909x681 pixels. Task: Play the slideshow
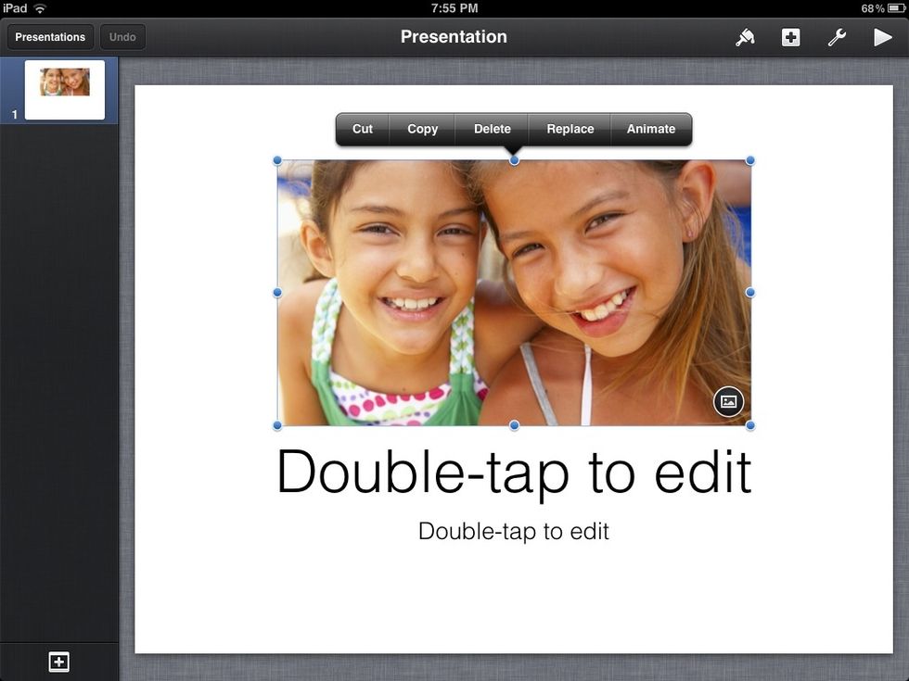click(882, 37)
